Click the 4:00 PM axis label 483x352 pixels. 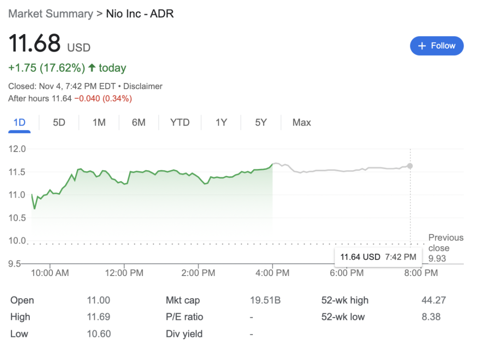coord(272,273)
